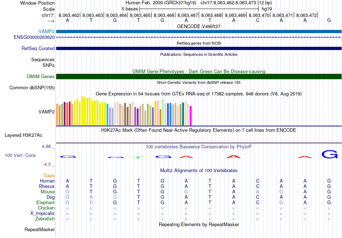
Task: Select the Zebrafish species label
Action: tap(45, 219)
